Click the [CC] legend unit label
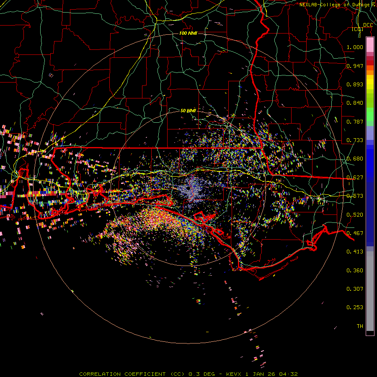This screenshot has height=377, width=377. tap(358, 29)
